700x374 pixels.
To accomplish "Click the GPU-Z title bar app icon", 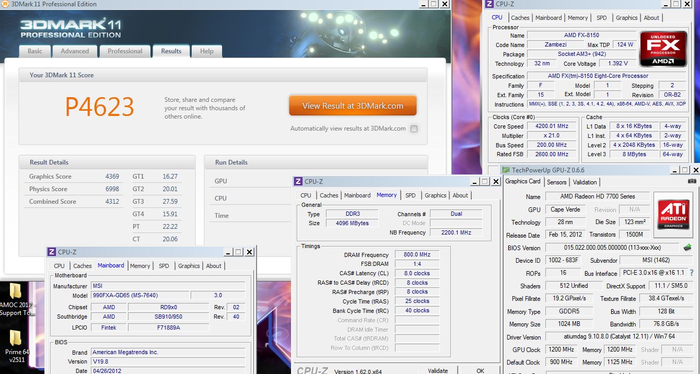I will 507,170.
